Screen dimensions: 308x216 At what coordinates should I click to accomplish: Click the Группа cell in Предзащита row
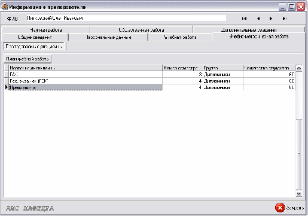pyautogui.click(x=222, y=87)
